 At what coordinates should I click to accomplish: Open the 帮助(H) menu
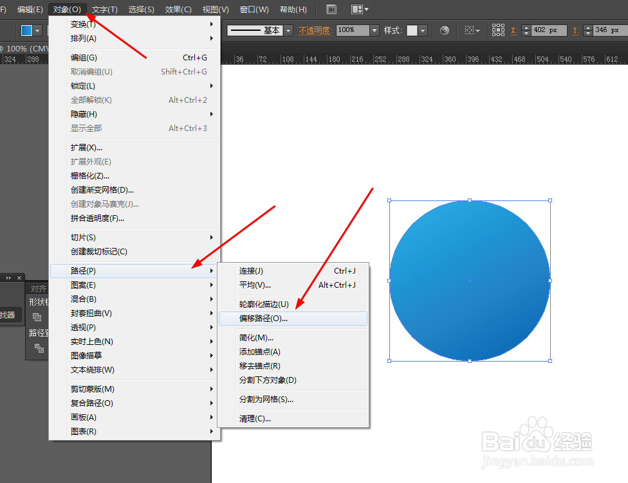(x=293, y=9)
